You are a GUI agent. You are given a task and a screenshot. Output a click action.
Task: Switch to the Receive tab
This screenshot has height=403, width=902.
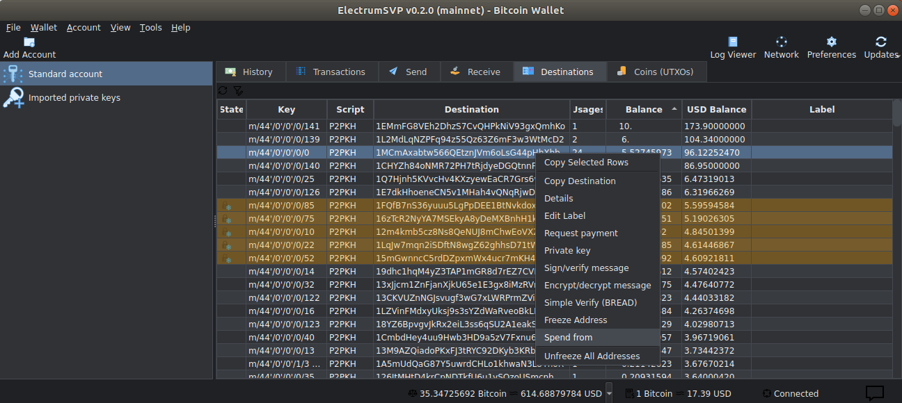475,72
